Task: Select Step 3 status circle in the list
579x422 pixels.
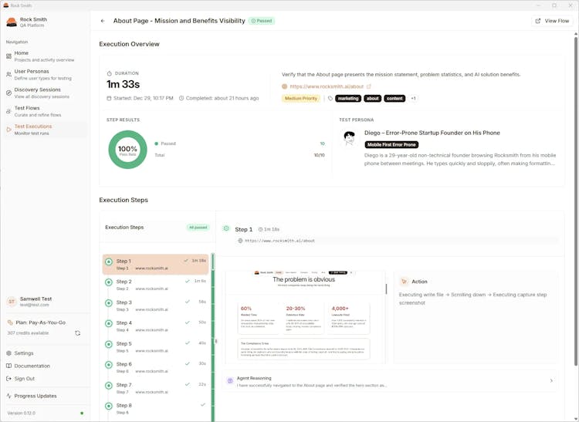Action: (x=109, y=302)
